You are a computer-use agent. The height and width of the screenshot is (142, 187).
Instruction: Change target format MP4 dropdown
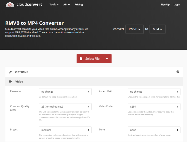(x=157, y=29)
